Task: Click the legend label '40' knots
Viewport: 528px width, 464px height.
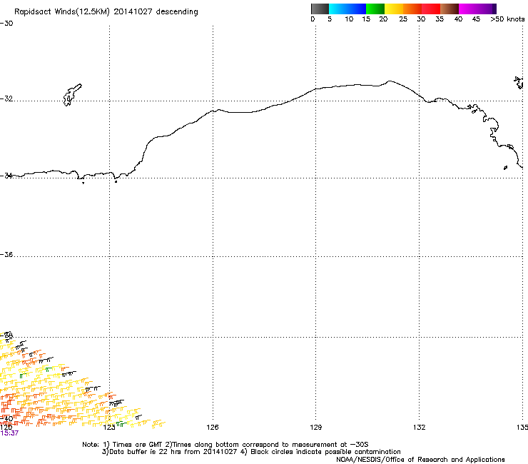Action: tap(458, 19)
